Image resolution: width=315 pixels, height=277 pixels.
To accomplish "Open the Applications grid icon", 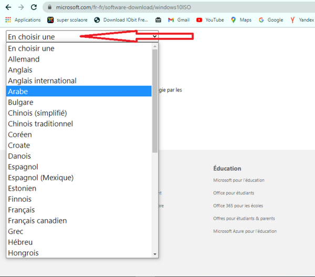I will (8, 20).
